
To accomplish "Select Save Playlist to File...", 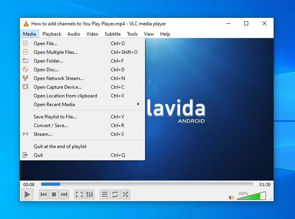I will [x=82, y=117].
